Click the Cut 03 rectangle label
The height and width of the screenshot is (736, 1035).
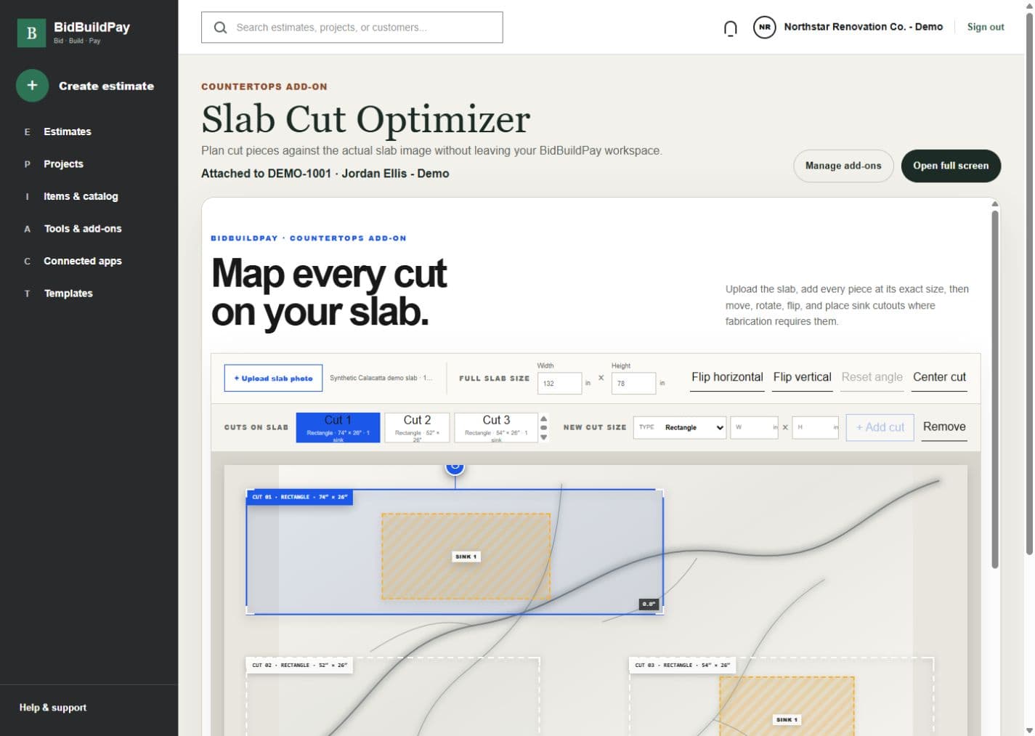coord(683,665)
